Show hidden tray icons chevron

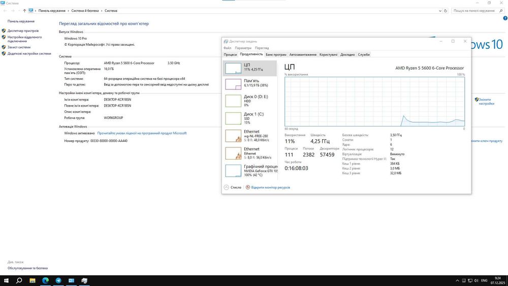[457, 280]
